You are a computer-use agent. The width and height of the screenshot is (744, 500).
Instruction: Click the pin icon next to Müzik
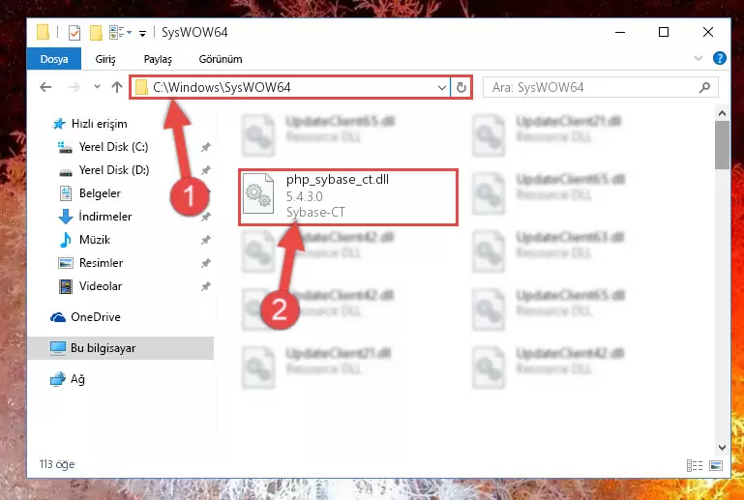click(205, 240)
